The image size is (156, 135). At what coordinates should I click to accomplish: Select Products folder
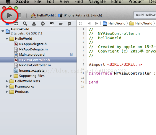click(x=38, y=92)
